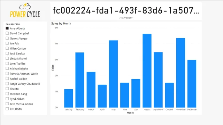
Task: Click the 'May' axis label
Action: click(x=114, y=110)
